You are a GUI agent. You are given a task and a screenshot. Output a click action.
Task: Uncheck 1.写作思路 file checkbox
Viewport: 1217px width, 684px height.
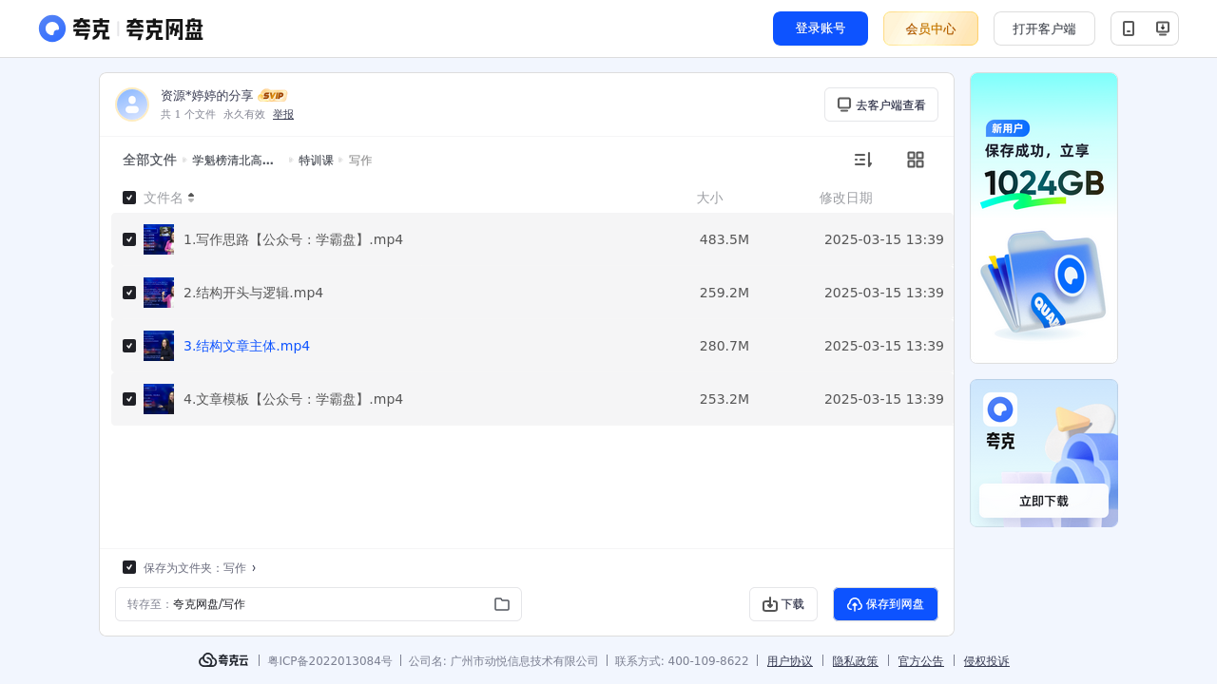coord(129,239)
